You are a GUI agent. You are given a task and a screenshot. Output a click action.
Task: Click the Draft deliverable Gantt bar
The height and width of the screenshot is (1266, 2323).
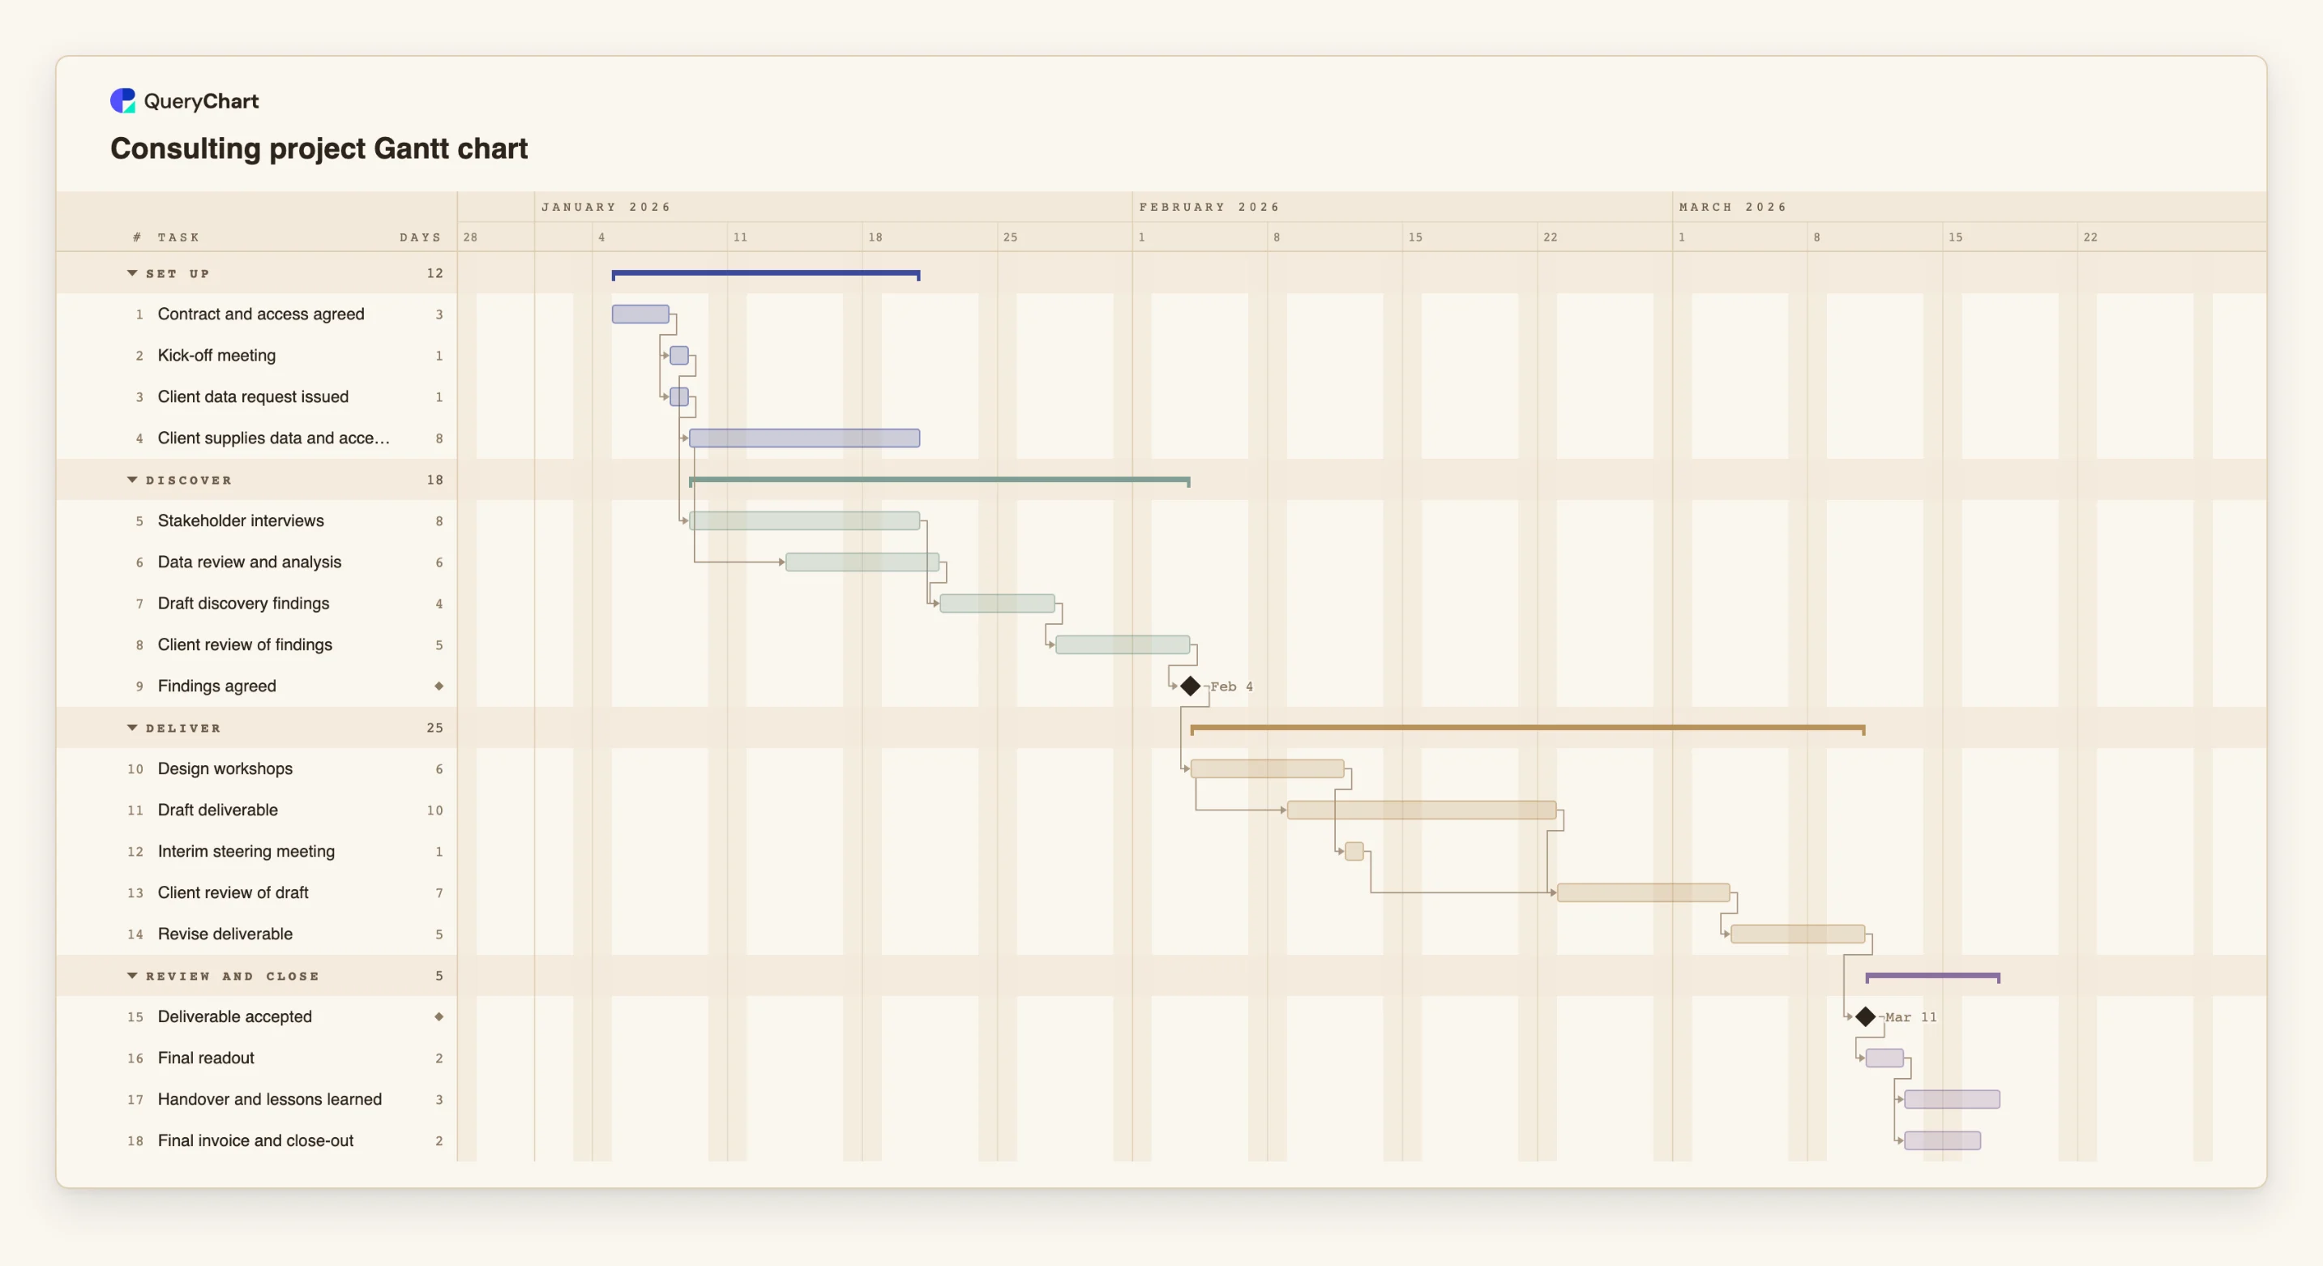[1421, 810]
